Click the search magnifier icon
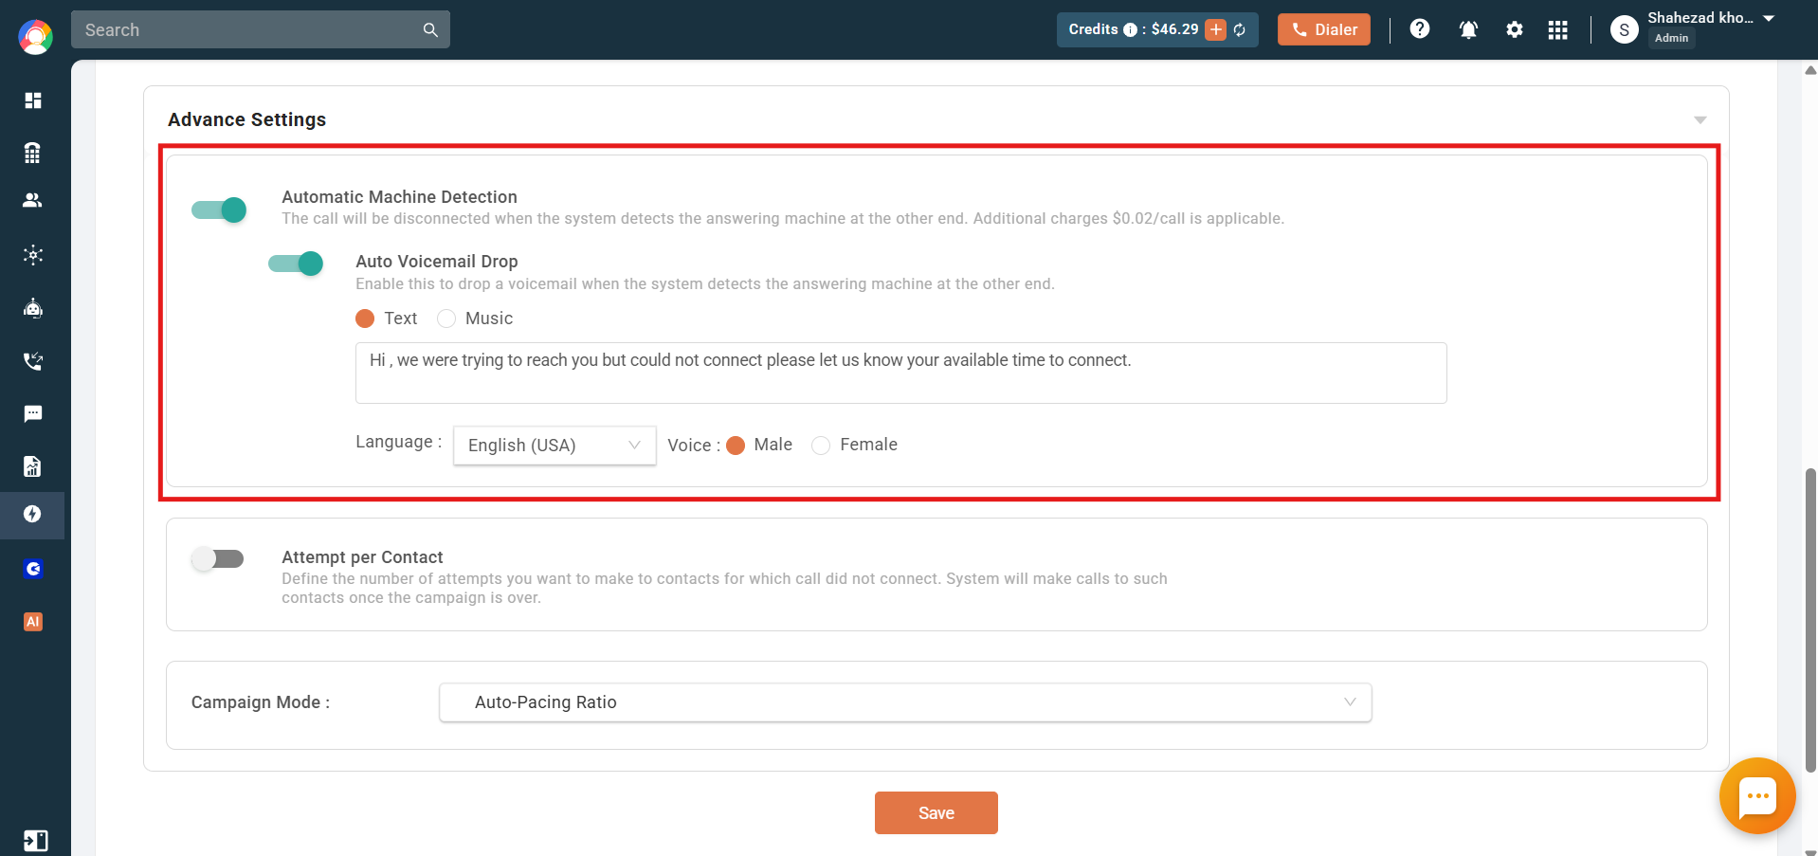Image resolution: width=1818 pixels, height=856 pixels. 430,29
